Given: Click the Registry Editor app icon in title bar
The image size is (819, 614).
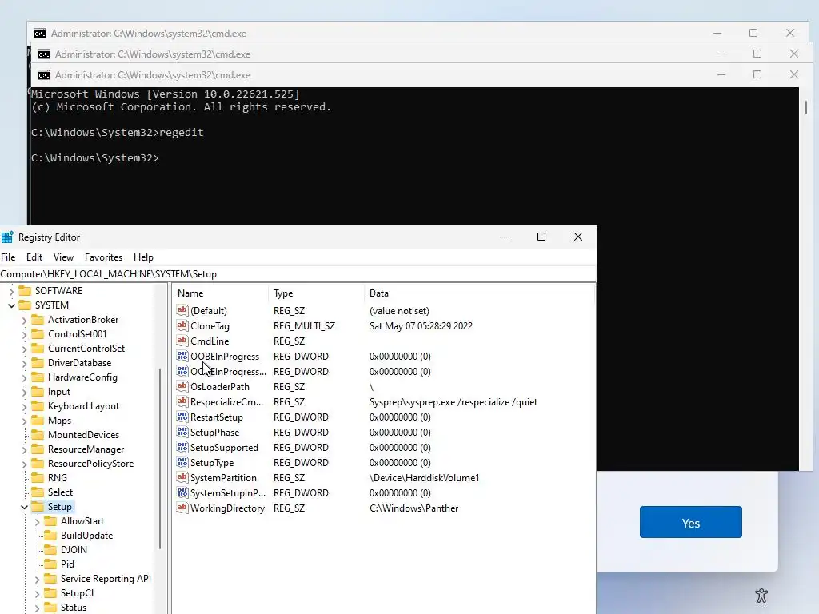Looking at the screenshot, I should [x=6, y=237].
